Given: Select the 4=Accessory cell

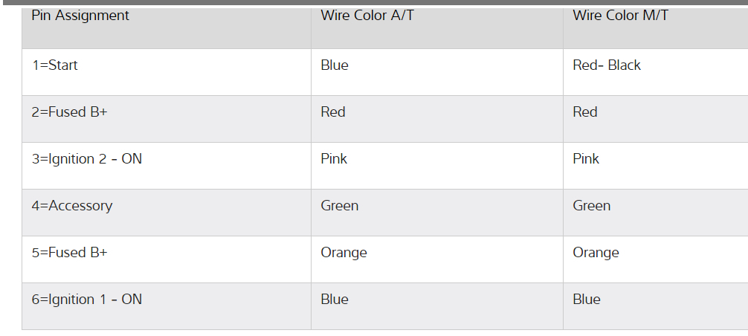Looking at the screenshot, I should coord(72,206).
